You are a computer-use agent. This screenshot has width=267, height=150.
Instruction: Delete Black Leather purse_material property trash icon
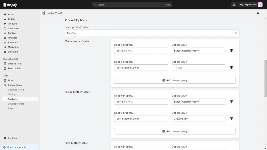click(x=231, y=51)
